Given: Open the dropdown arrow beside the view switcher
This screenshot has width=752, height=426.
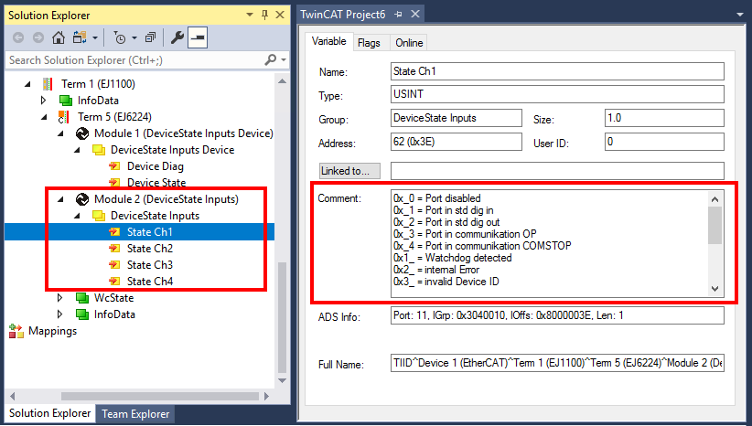Looking at the screenshot, I should (x=95, y=37).
